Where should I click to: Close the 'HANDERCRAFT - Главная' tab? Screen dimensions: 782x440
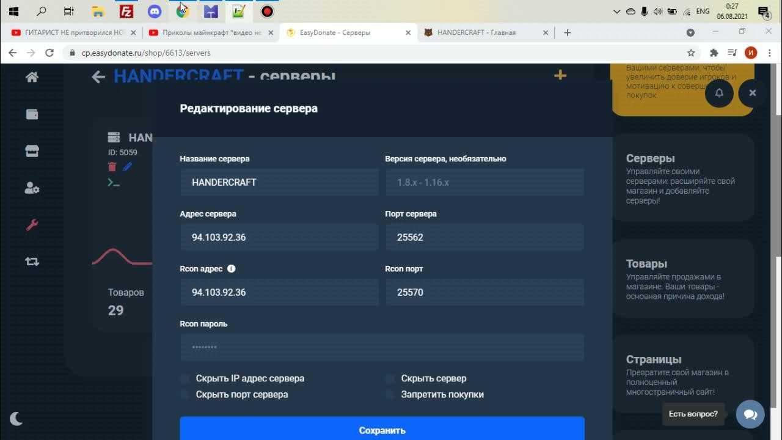pos(546,32)
